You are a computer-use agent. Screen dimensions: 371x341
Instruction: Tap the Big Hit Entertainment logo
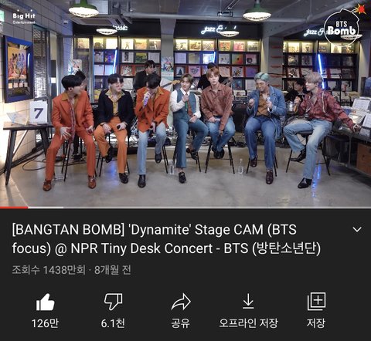point(24,18)
